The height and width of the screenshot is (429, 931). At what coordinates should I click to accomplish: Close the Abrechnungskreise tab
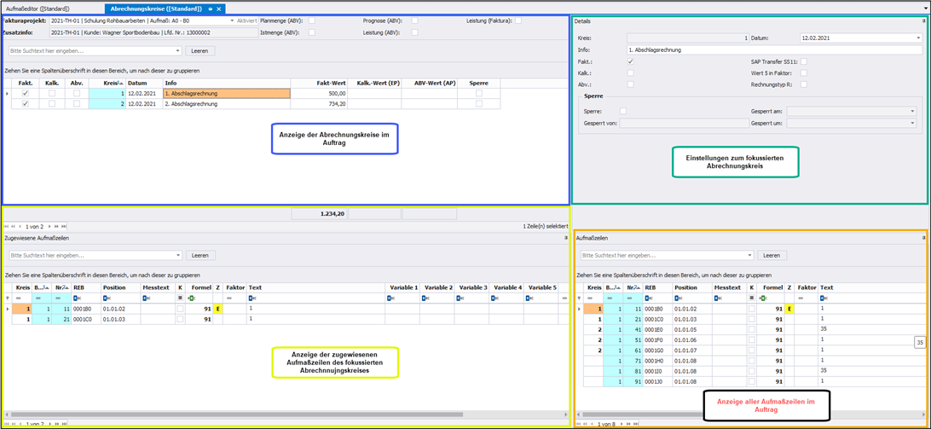point(219,9)
